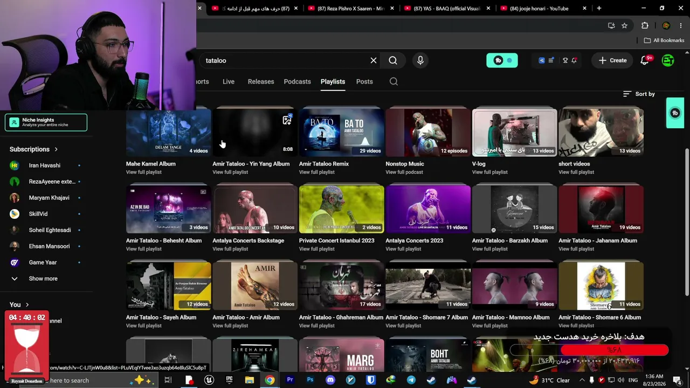Image resolution: width=690 pixels, height=388 pixels.
Task: Open the vidIQ icon in the header
Action: 542,60
